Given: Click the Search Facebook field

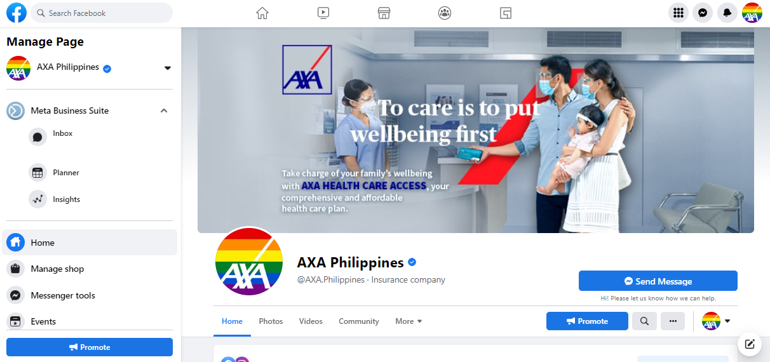Looking at the screenshot, I should 102,13.
